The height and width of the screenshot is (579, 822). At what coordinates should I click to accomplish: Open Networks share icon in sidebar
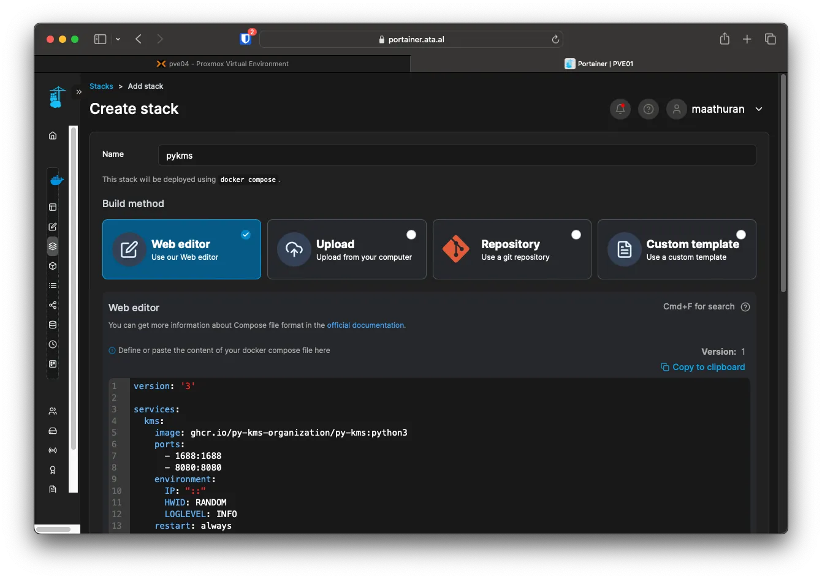53,305
